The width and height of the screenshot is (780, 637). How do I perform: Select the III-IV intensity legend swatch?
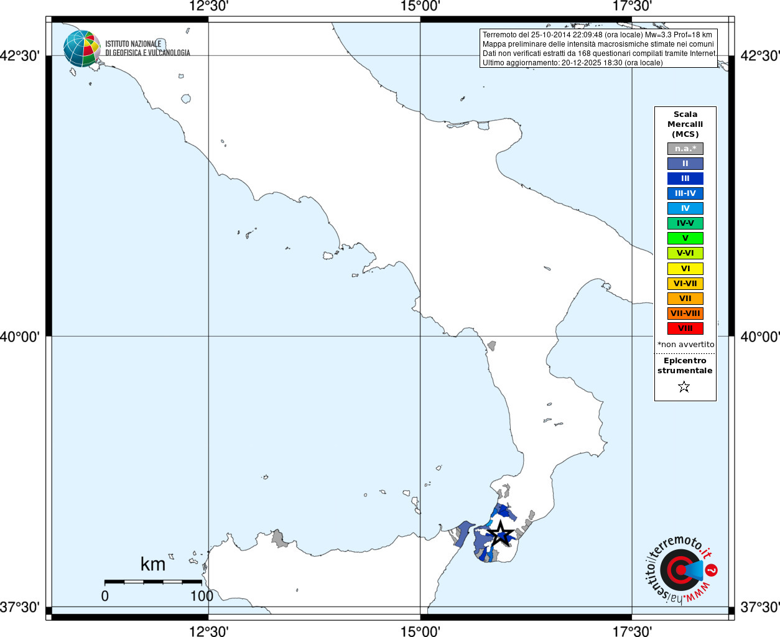tap(685, 193)
